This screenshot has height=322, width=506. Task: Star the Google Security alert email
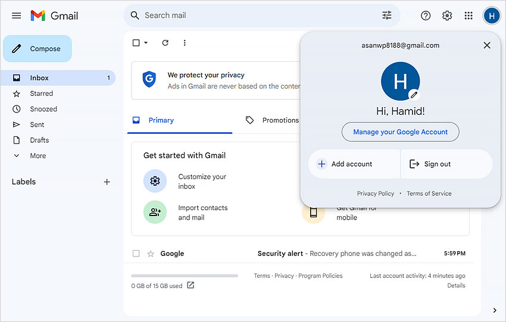click(151, 254)
